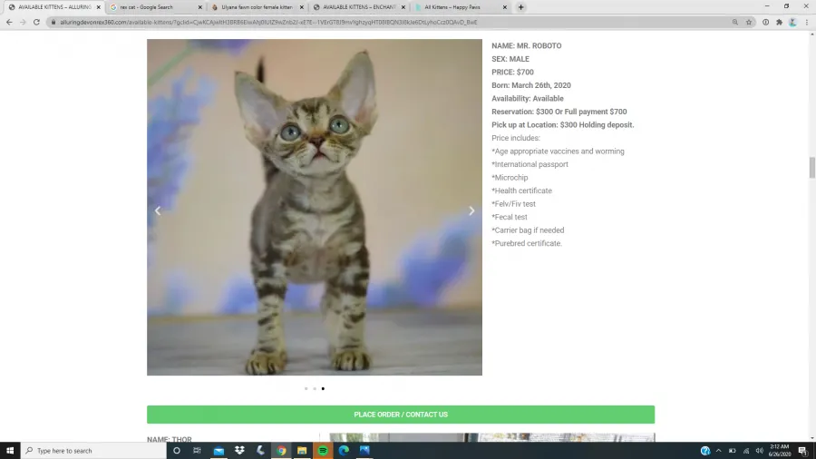Open the Chrome profile avatar
The image size is (816, 459).
coord(792,23)
